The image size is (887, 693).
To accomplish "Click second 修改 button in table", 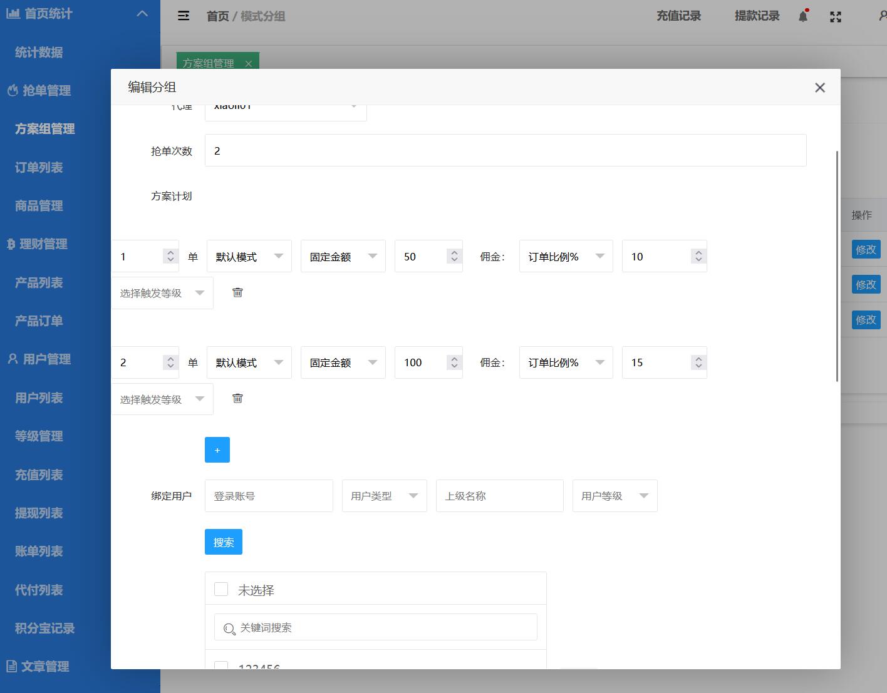I will pos(866,284).
